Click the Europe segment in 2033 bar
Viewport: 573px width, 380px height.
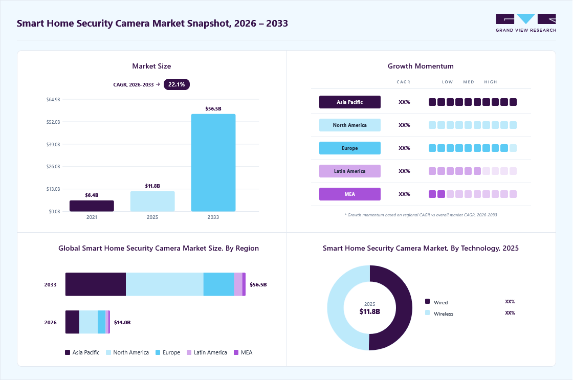[218, 284]
